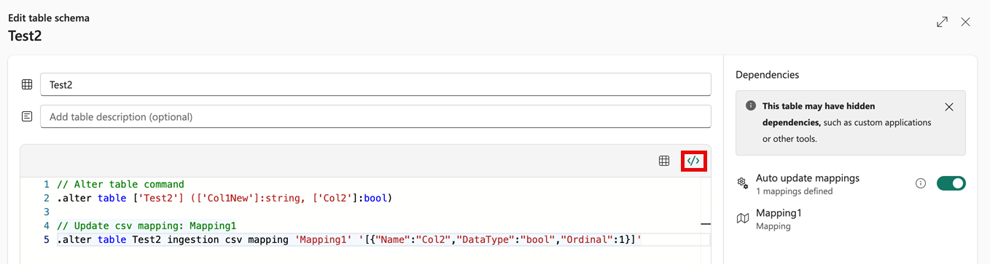Screen dimensions: 990x264
Task: Dismiss the hidden dependencies notice
Action: click(x=948, y=107)
